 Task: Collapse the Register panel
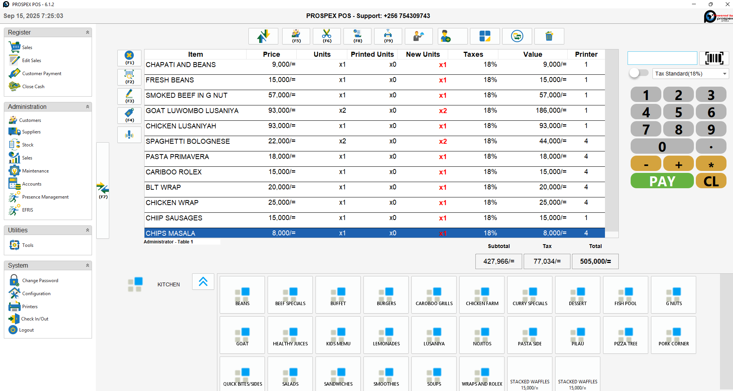coord(87,33)
